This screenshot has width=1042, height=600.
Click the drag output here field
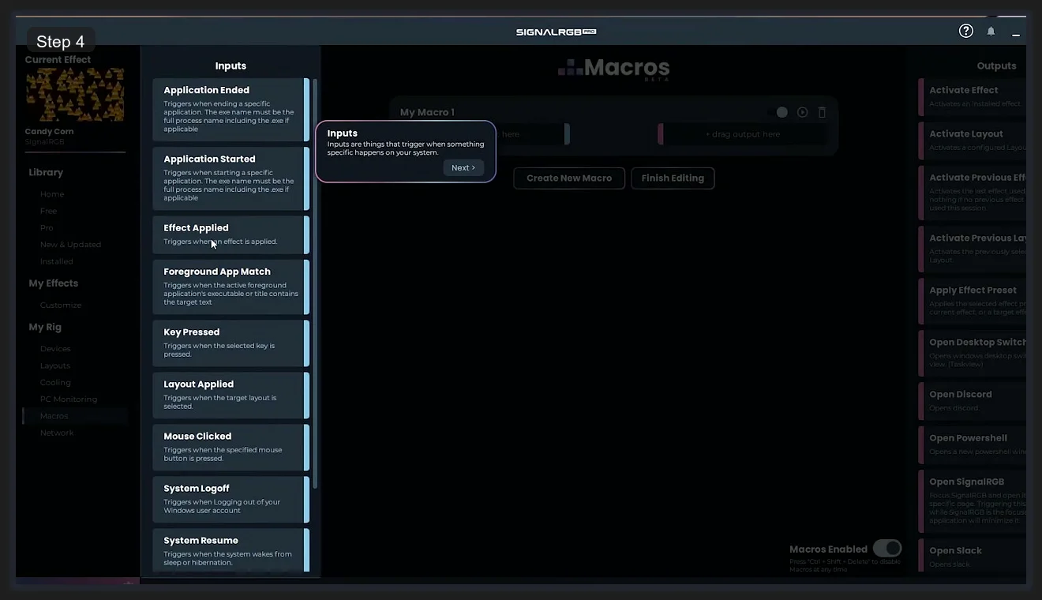[743, 134]
